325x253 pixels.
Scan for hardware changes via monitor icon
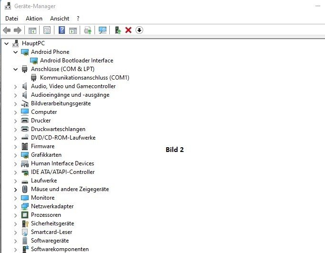[103, 30]
